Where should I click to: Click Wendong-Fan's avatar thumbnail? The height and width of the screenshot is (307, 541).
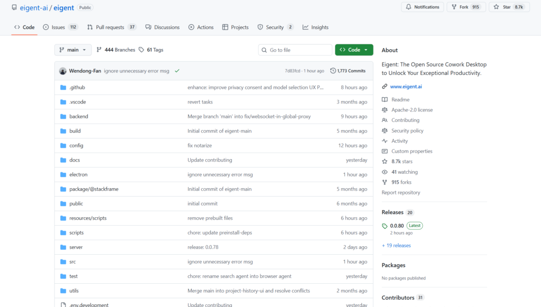click(x=63, y=71)
